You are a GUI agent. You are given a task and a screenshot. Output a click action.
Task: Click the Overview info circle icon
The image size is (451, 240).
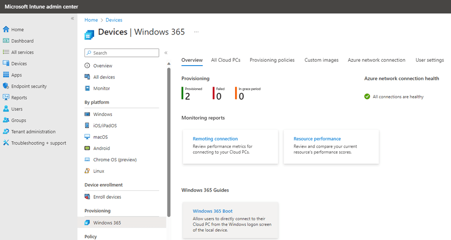87,66
